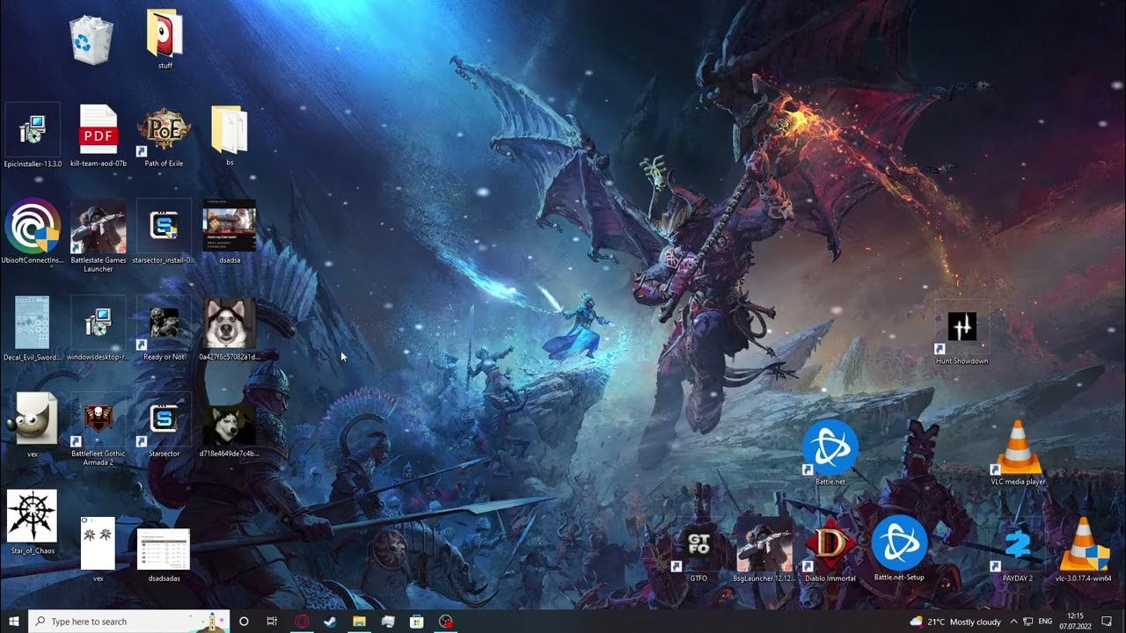This screenshot has height=633, width=1126.
Task: Select the husky image d718e4649de7c4b
Action: [230, 426]
